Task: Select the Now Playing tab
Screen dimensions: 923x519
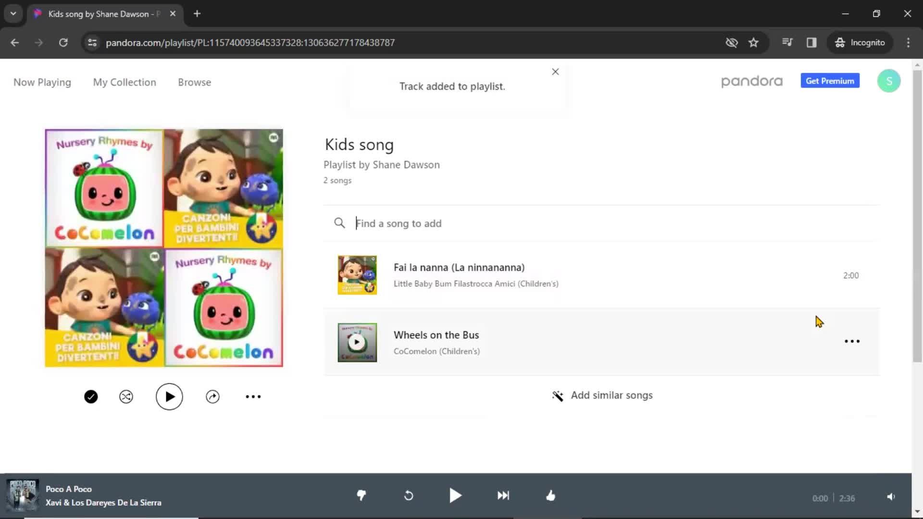Action: coord(42,82)
